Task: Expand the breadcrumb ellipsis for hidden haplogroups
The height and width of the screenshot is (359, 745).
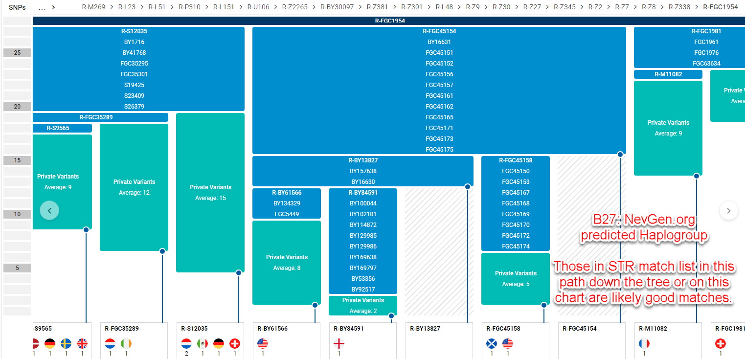Action: click(42, 7)
